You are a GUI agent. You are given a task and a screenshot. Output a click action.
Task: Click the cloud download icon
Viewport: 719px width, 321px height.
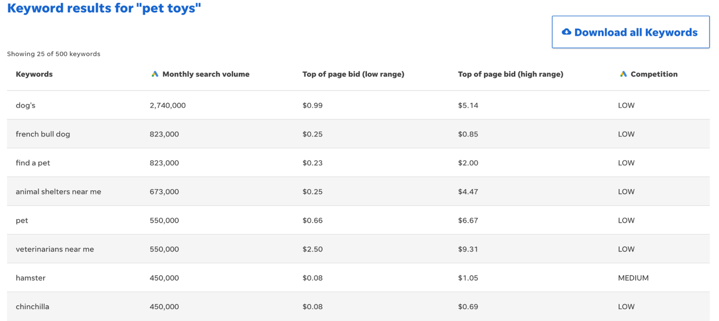point(567,32)
